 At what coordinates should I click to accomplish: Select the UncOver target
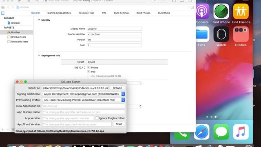(x=15, y=32)
